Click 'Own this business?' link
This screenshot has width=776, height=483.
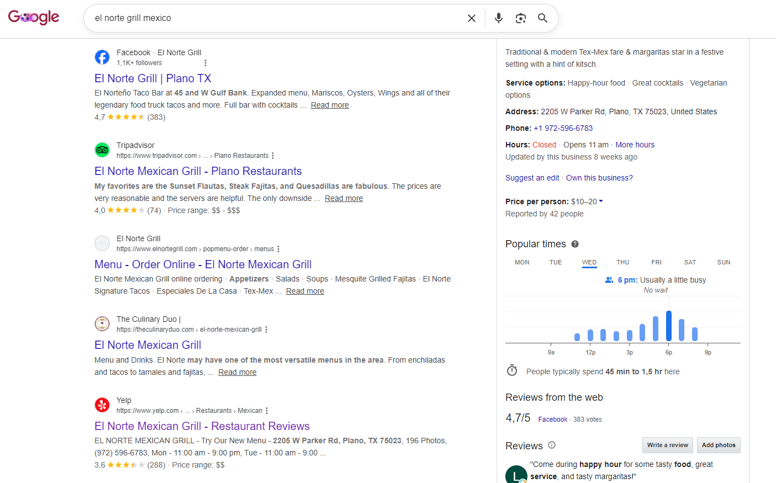599,178
